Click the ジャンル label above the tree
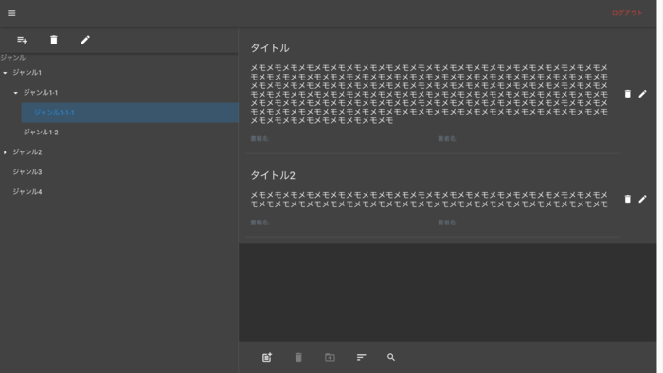The height and width of the screenshot is (373, 663). pyautogui.click(x=12, y=58)
